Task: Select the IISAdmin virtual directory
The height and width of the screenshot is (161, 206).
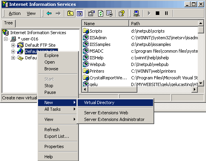Action: 140,38
